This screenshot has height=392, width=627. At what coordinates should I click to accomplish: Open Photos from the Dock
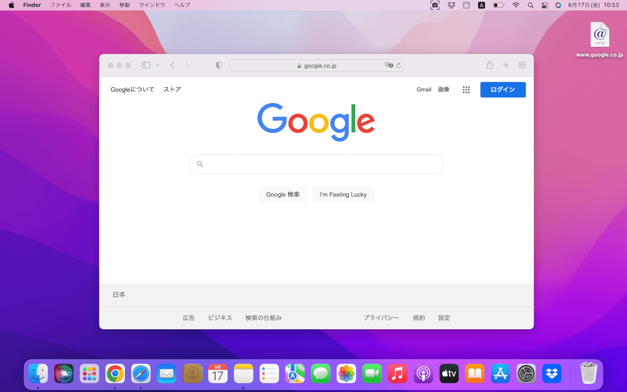click(346, 374)
